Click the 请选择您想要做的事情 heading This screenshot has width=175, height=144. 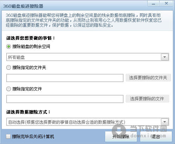pyautogui.click(x=31, y=38)
